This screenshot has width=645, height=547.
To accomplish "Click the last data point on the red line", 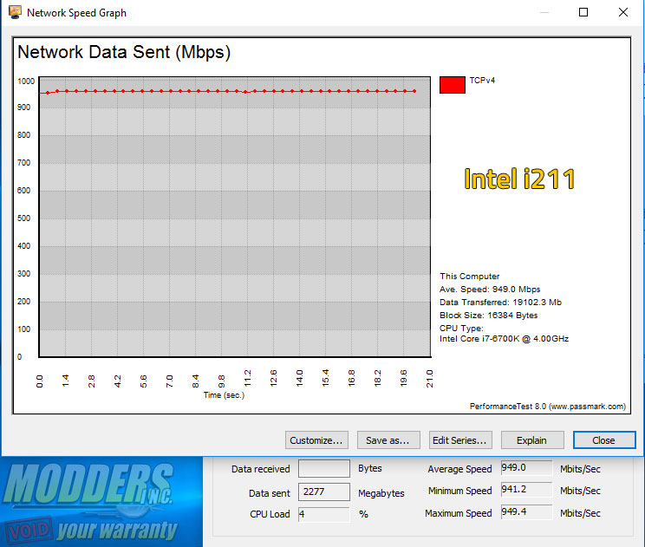I will point(414,91).
